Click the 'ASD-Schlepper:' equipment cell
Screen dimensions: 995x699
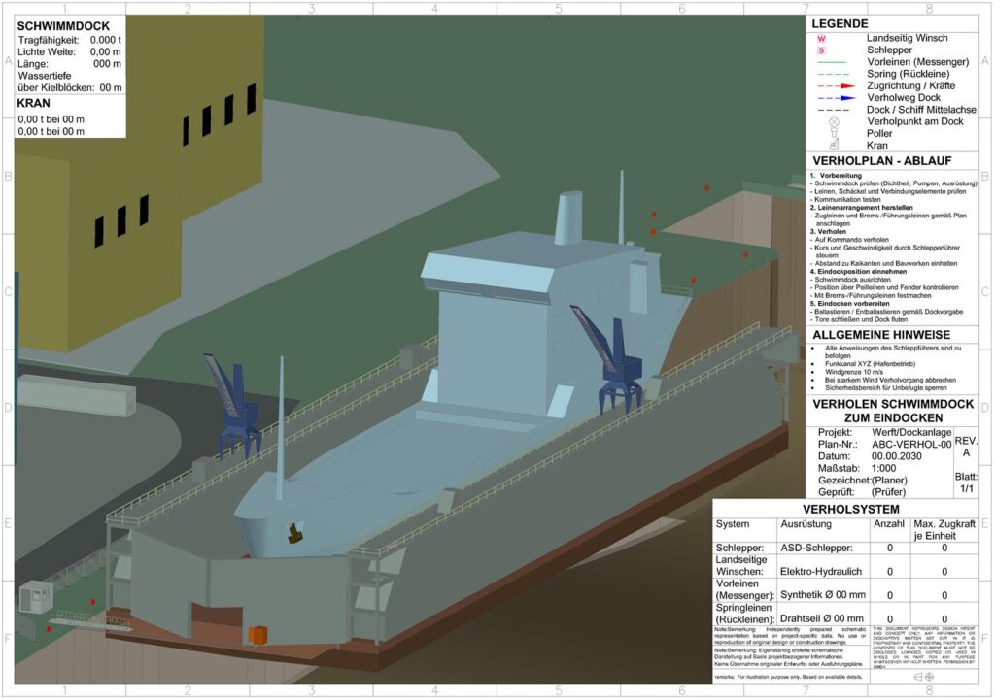click(816, 549)
